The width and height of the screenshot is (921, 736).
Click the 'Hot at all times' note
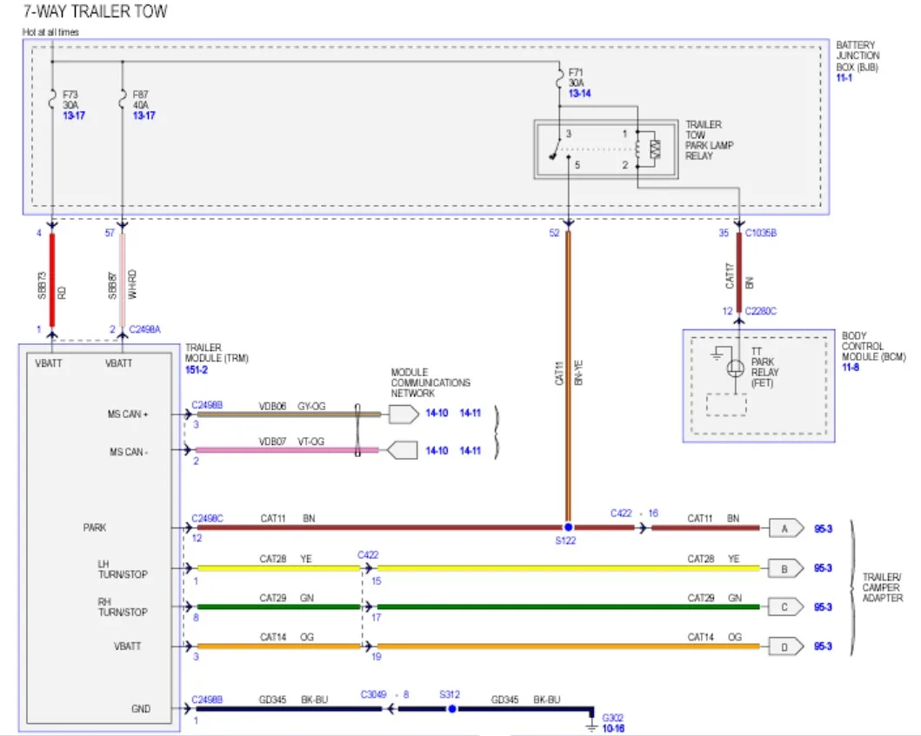(x=50, y=32)
